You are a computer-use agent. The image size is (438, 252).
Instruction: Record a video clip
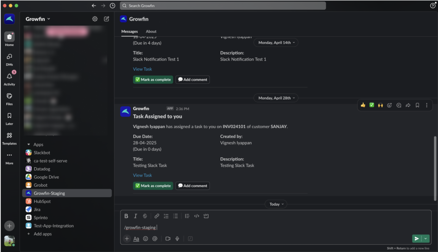click(168, 238)
